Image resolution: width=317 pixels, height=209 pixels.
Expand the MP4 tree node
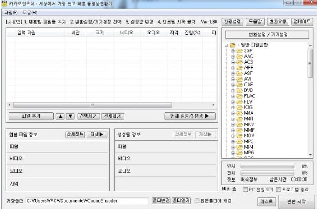point(233,147)
